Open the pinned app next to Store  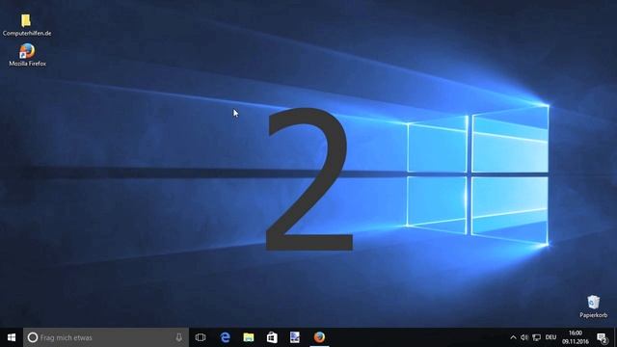295,337
